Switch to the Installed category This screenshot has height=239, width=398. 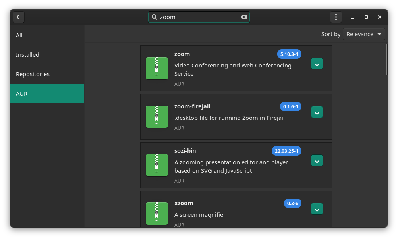click(x=27, y=54)
